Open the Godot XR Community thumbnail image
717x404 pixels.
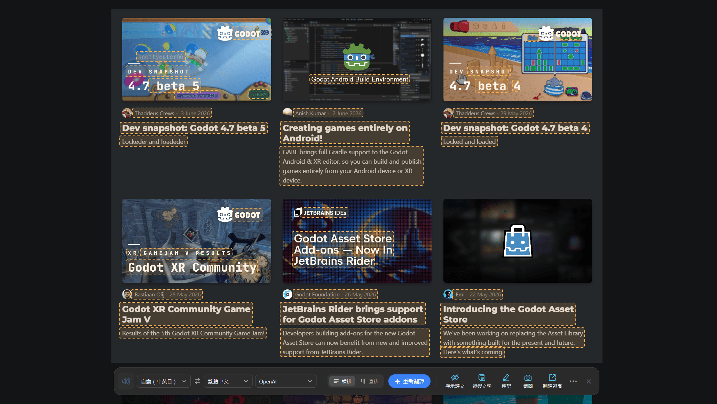coord(197,241)
